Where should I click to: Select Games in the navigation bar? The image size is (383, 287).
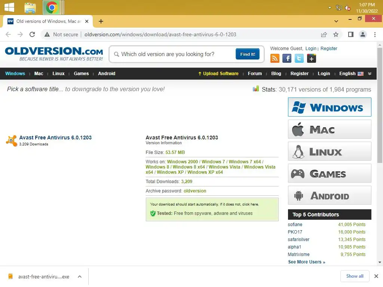coord(81,74)
